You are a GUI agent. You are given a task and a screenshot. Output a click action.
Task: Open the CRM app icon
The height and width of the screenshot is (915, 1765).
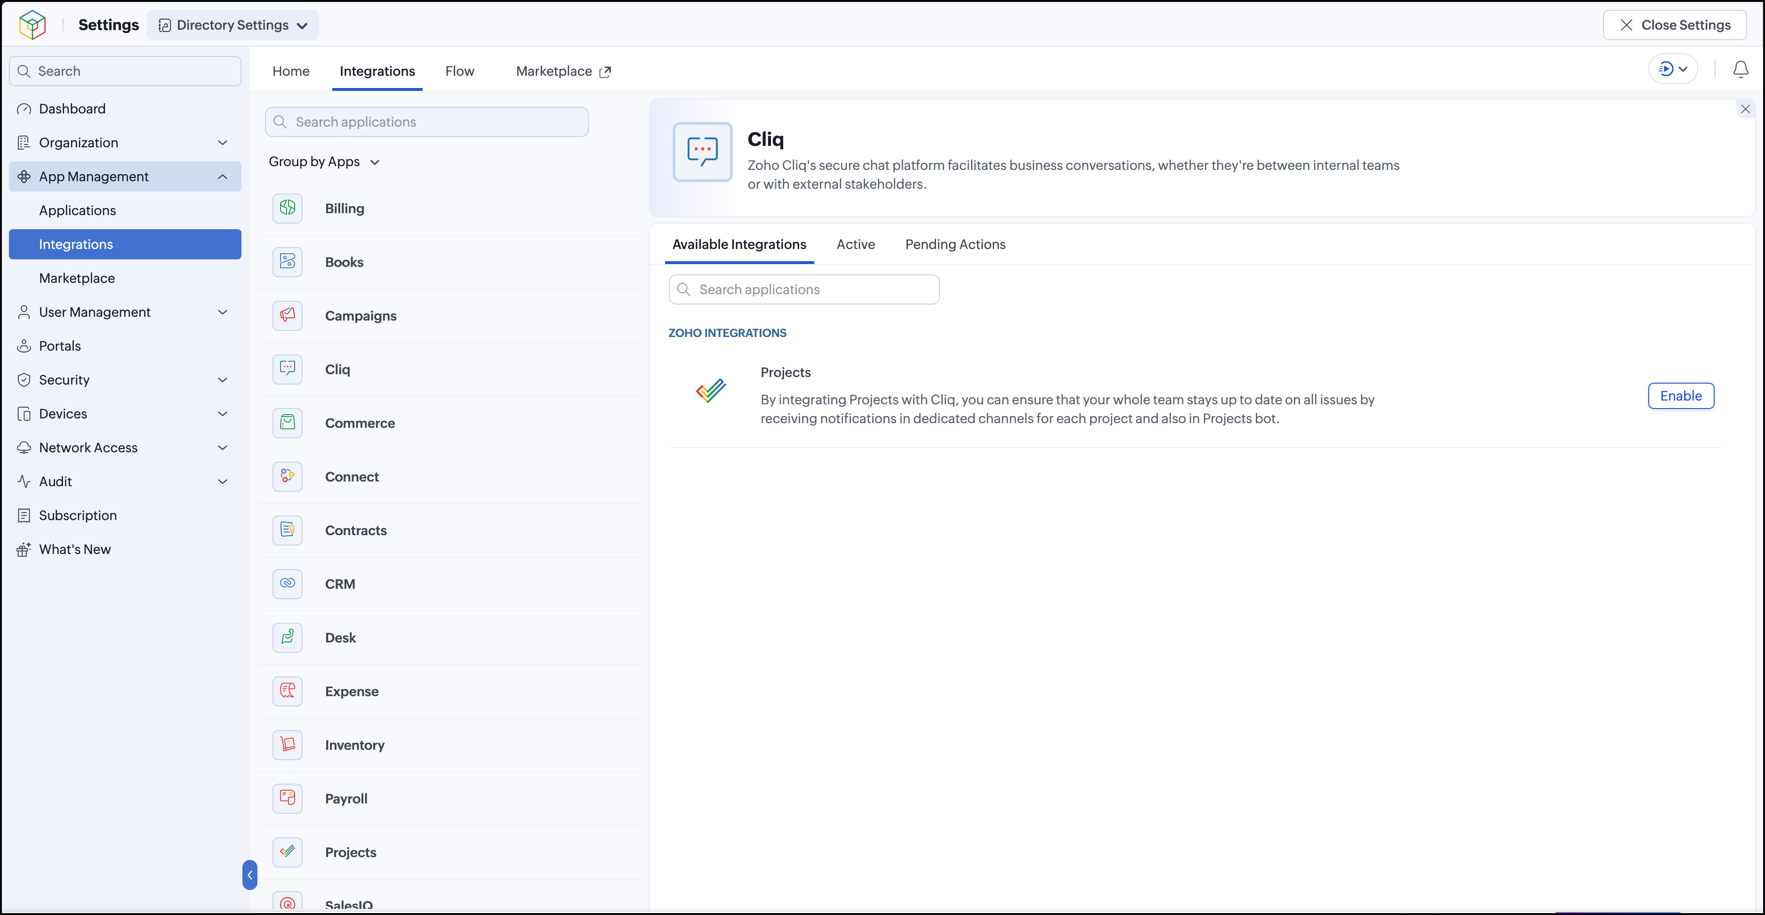287,584
